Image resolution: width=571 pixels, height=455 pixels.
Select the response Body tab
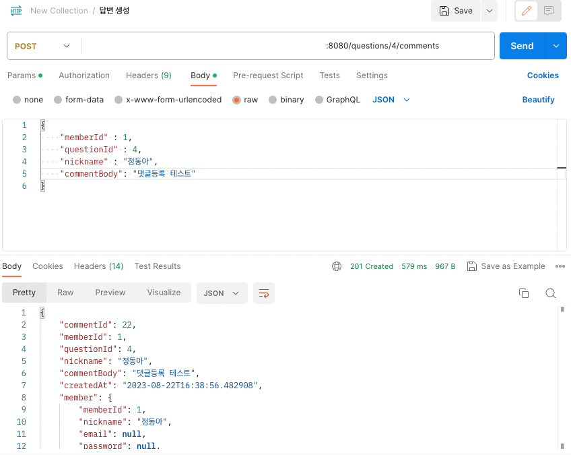click(x=11, y=266)
